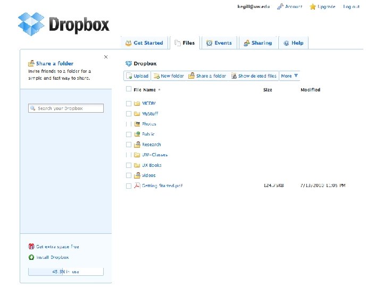Click the New folder toolbar icon
Image resolution: width=383 pixels, height=287 pixels.
156,76
